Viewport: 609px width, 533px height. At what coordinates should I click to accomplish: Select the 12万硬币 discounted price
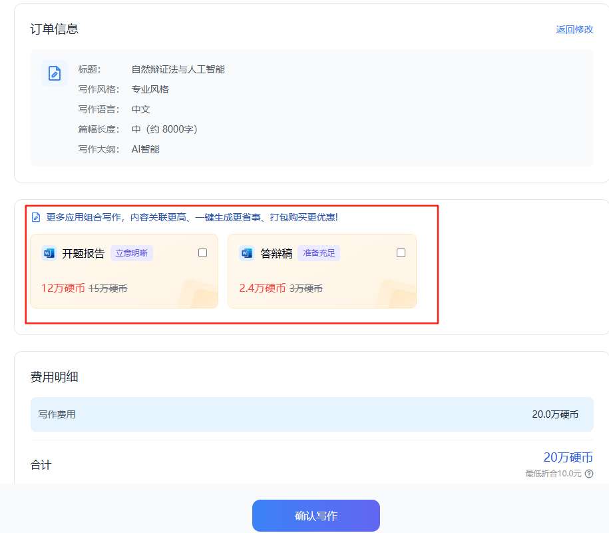(x=63, y=288)
